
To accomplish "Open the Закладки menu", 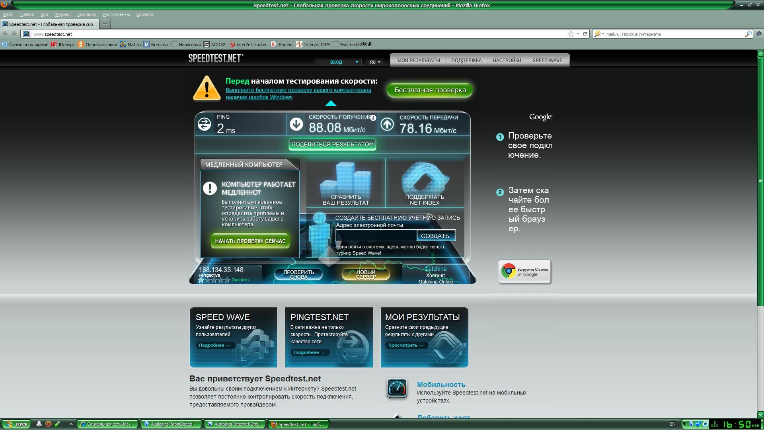I will tap(86, 14).
